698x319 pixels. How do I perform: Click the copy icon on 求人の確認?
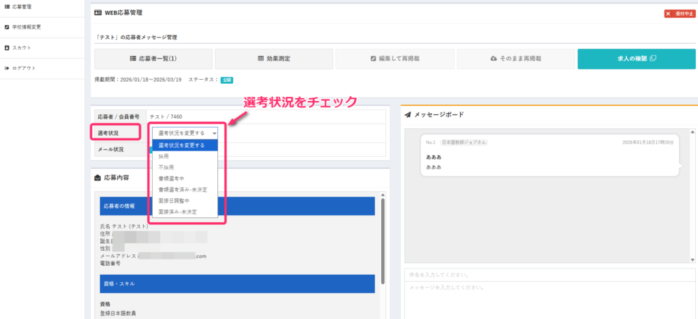click(653, 59)
